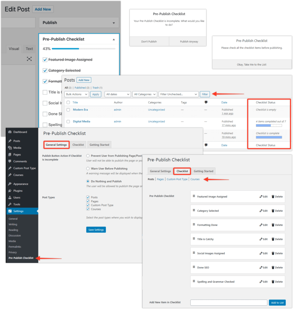The width and height of the screenshot is (293, 309).
Task: Click trash icon for Social Images Assigned
Action: [x=273, y=253]
